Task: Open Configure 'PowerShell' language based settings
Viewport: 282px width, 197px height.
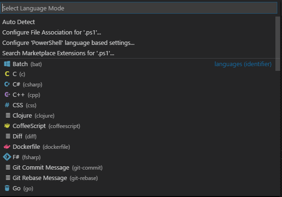Action: tap(138, 43)
